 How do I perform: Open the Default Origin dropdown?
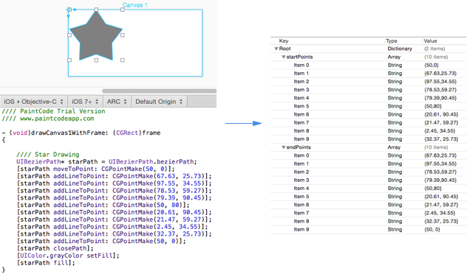click(159, 102)
